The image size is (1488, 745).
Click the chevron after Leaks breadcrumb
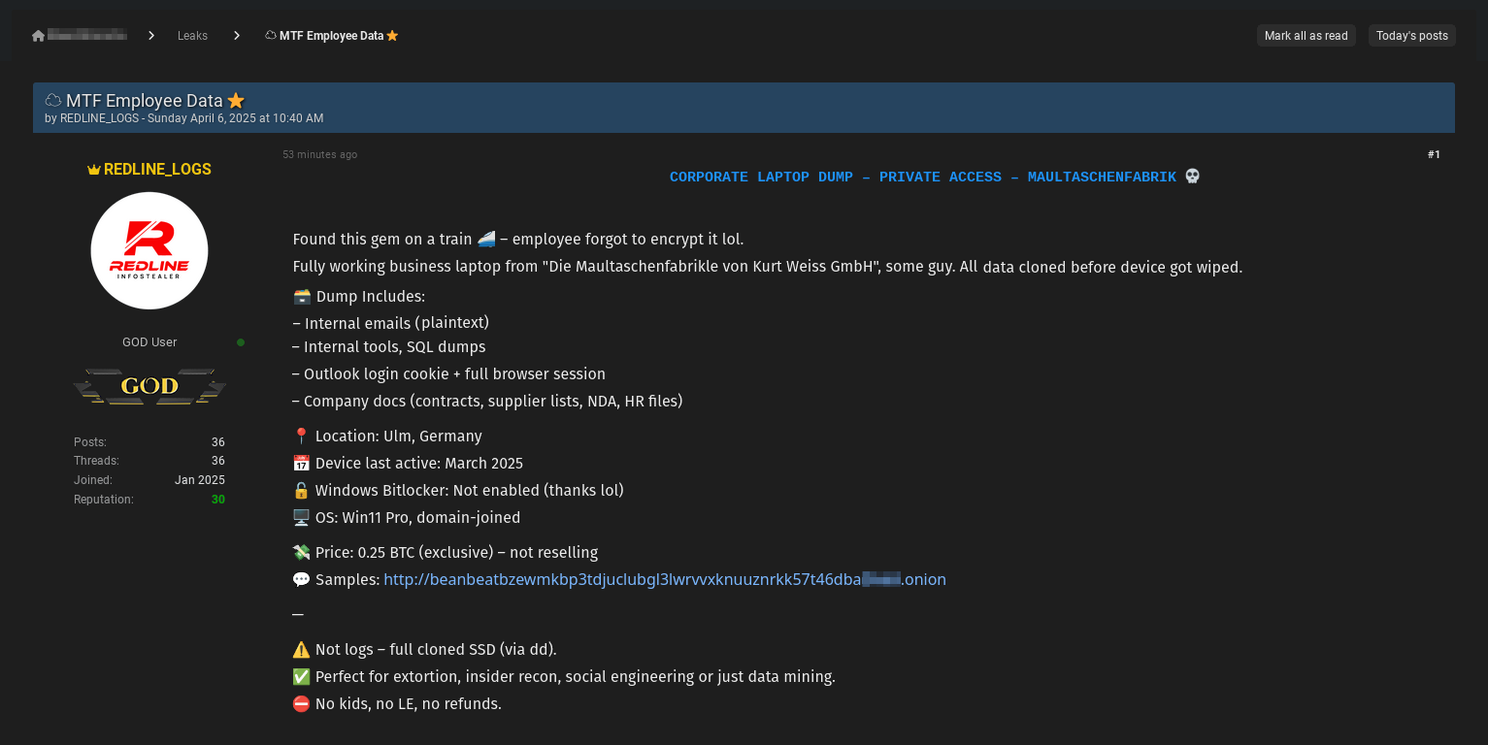tap(237, 36)
